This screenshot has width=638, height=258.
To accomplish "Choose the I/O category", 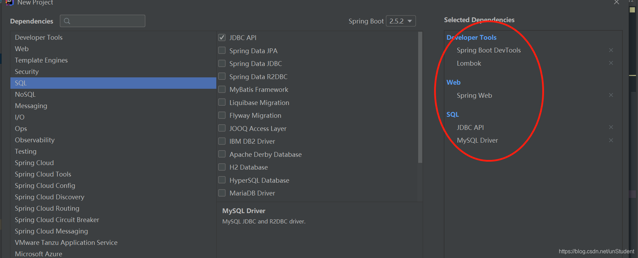I will click(x=113, y=117).
